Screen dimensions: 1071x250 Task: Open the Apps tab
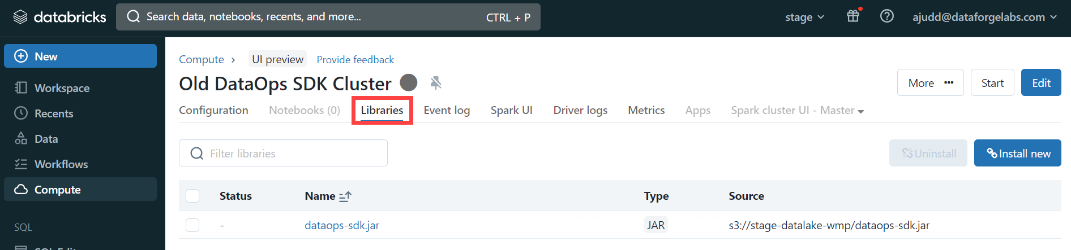pos(697,111)
